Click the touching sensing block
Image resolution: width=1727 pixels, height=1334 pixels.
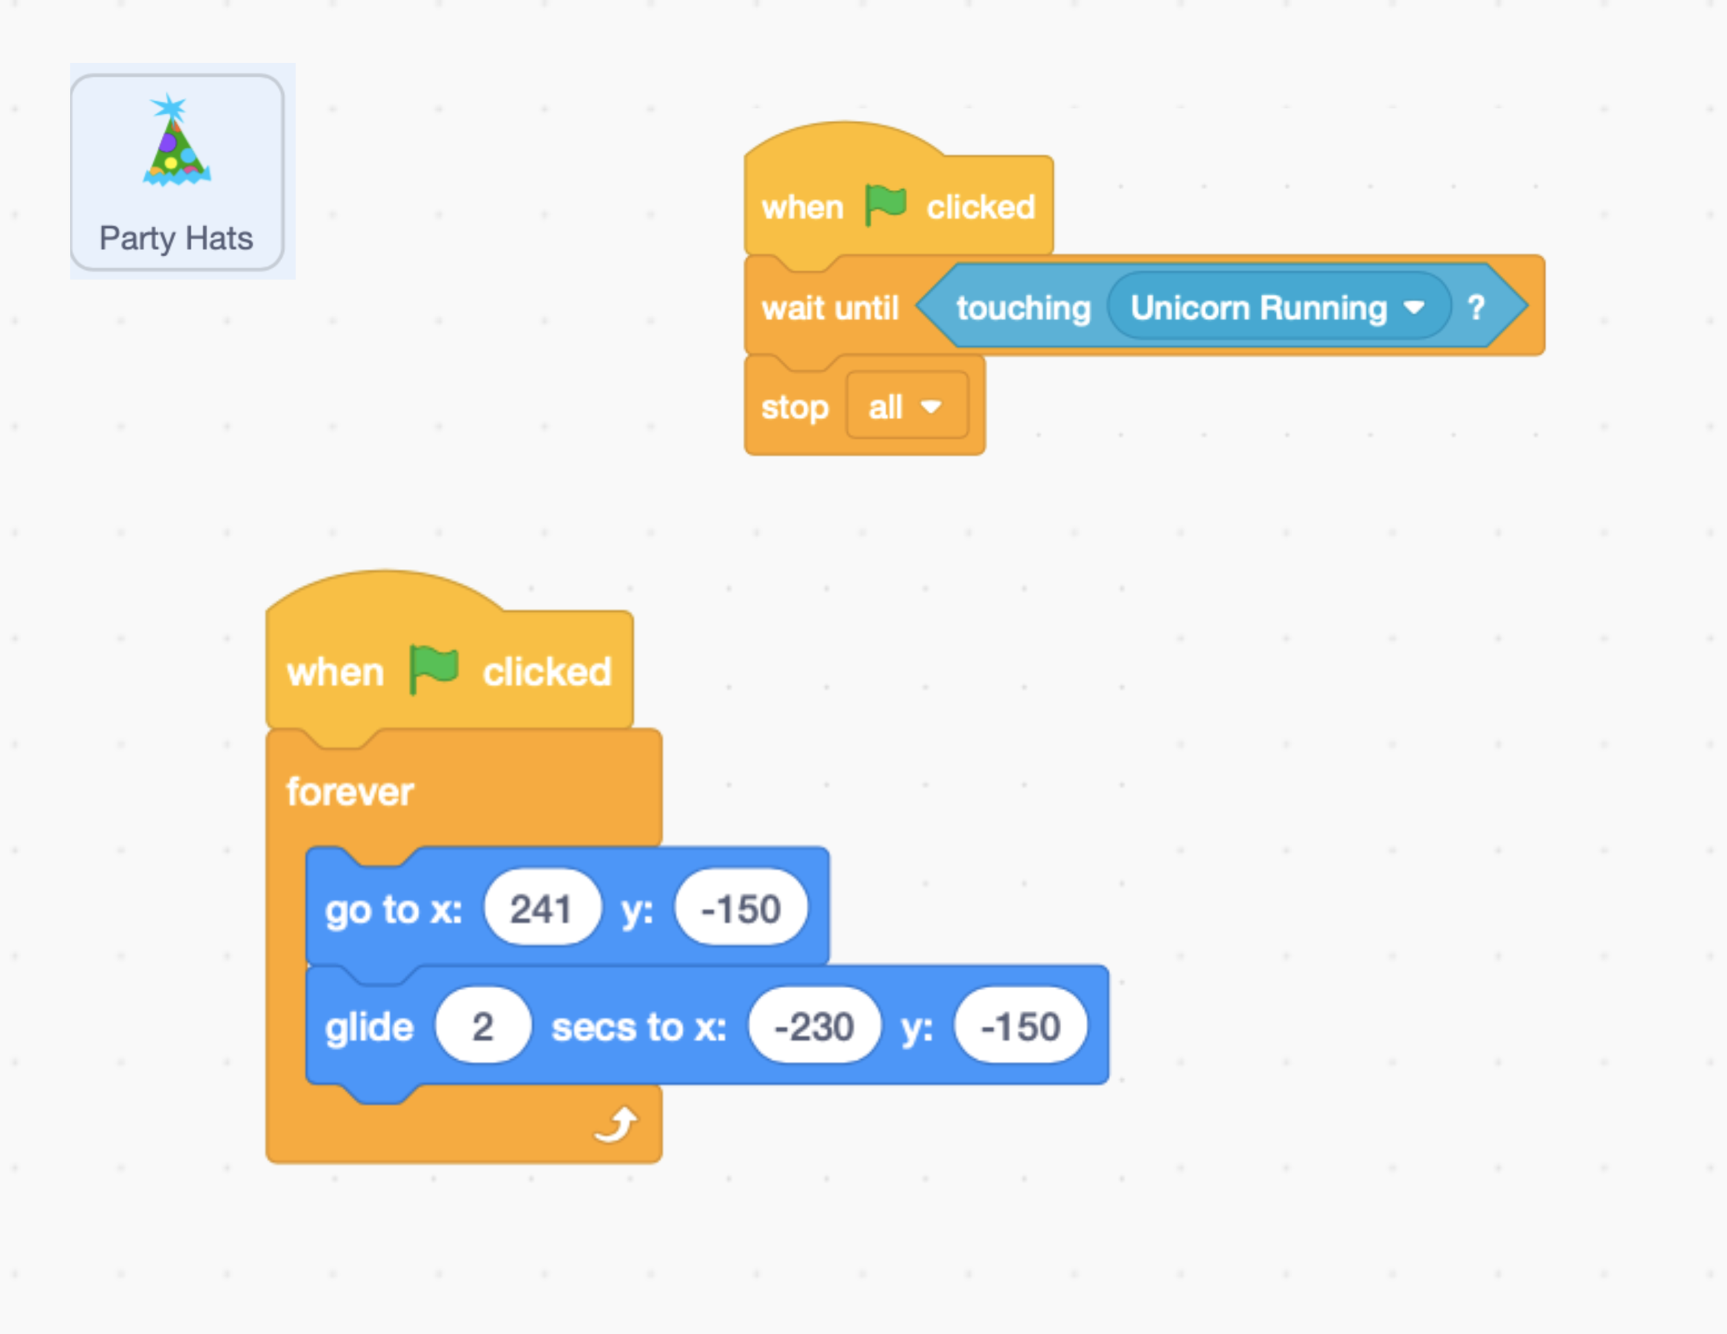pos(1022,307)
